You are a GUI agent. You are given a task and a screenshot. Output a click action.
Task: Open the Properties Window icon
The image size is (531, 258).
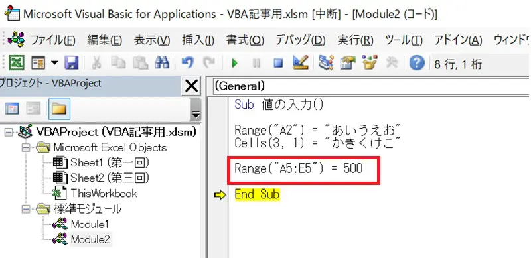coord(347,63)
